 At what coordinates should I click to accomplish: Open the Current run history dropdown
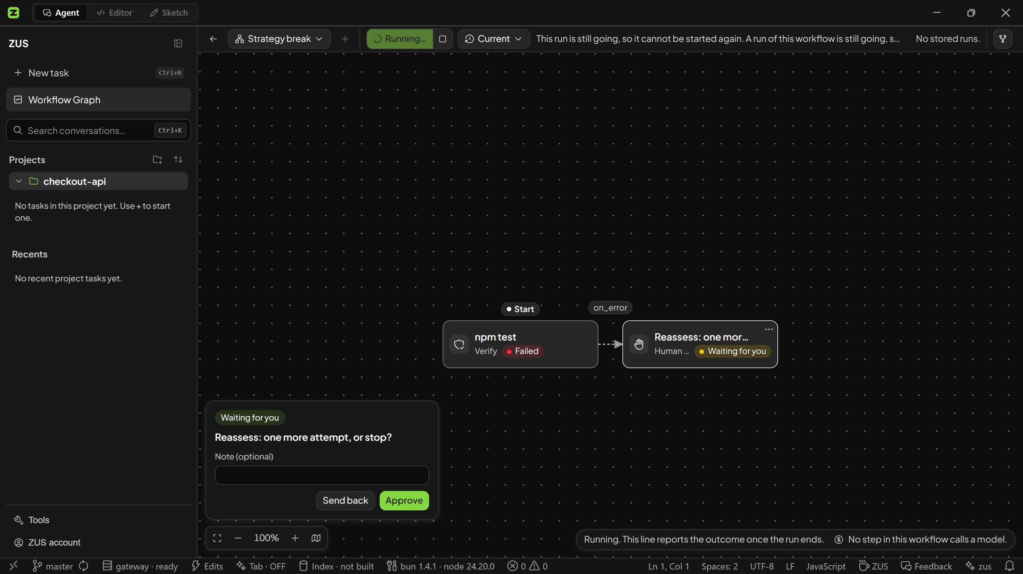tap(493, 39)
